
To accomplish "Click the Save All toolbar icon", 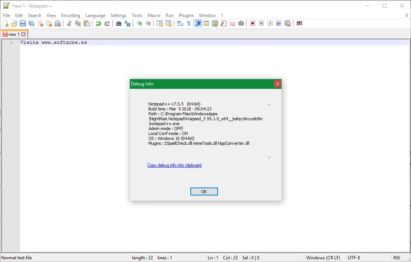I will (31, 23).
